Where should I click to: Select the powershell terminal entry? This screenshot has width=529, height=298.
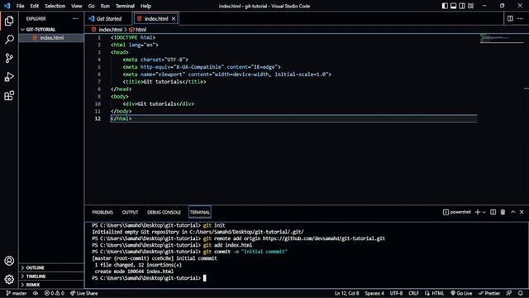(x=457, y=212)
